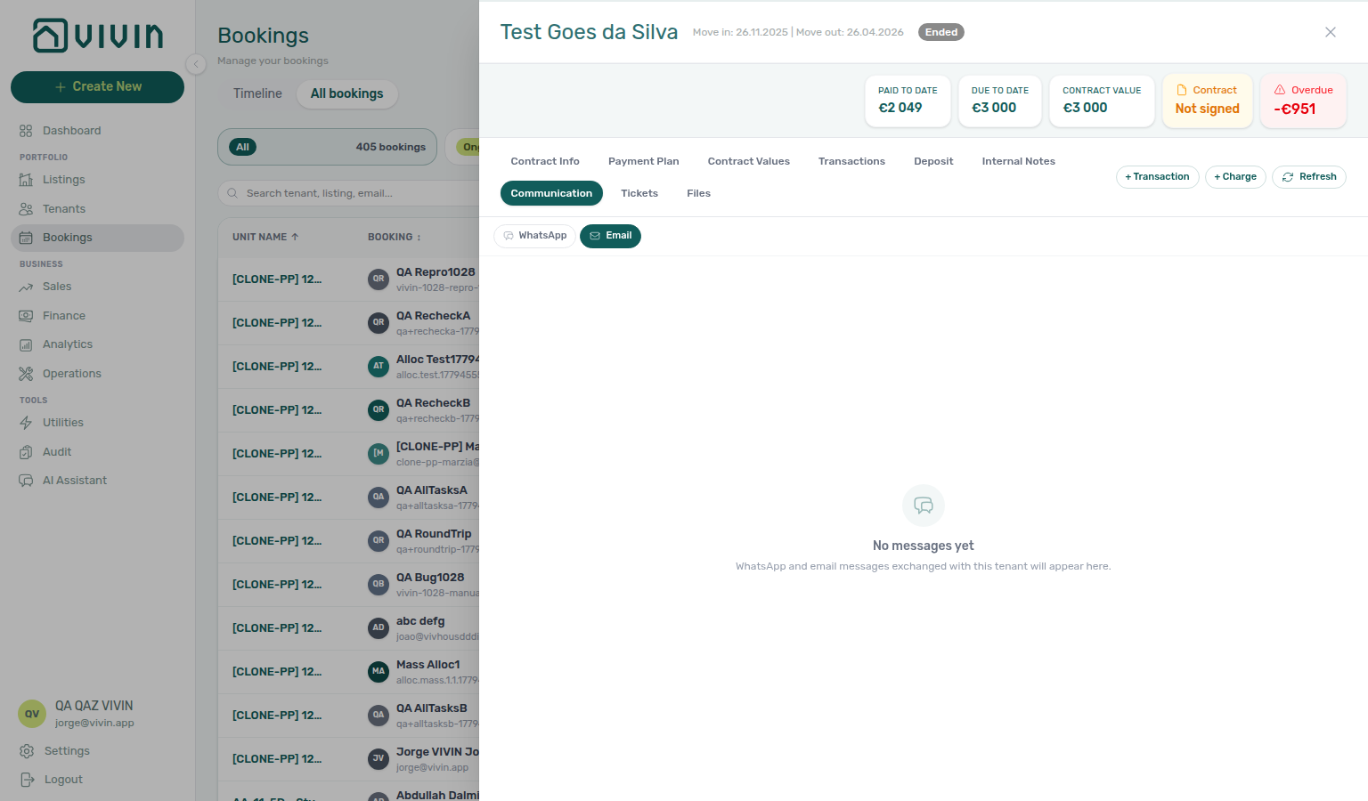The image size is (1368, 801).
Task: Click the Ended status badge
Action: coord(941,32)
